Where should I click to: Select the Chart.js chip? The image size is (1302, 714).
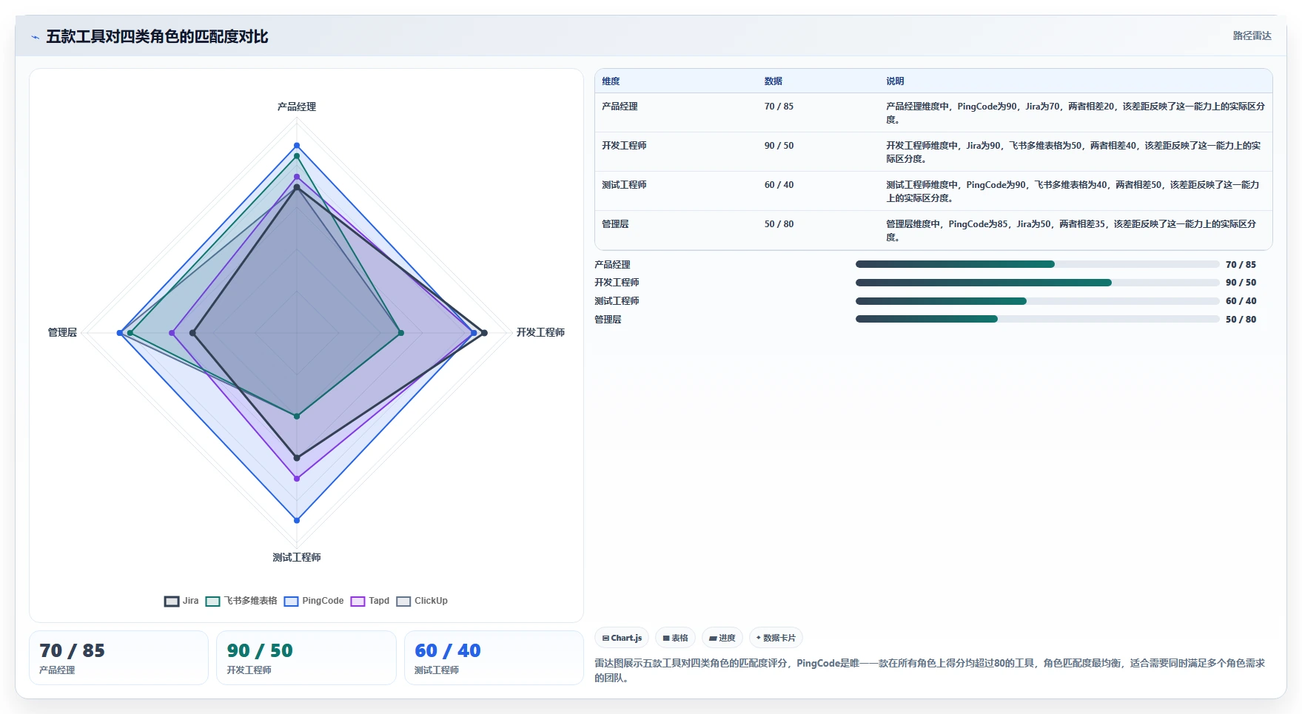(x=622, y=638)
